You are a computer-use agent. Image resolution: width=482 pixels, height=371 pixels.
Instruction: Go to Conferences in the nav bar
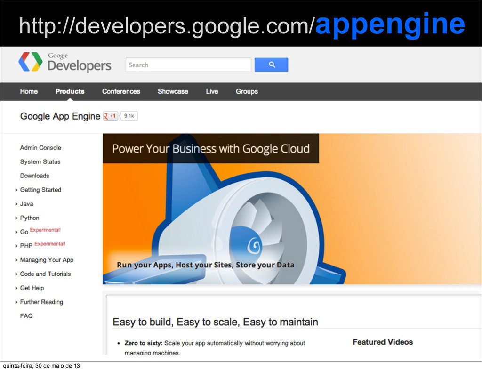[121, 91]
